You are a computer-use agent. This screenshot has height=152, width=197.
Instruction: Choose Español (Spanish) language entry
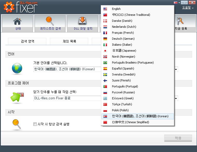tap(138, 68)
